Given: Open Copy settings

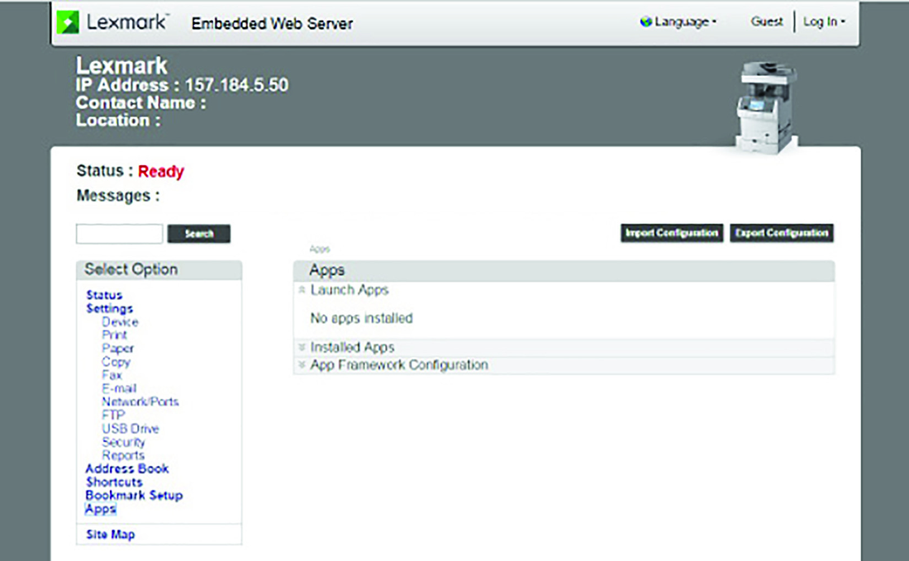Looking at the screenshot, I should pyautogui.click(x=116, y=362).
